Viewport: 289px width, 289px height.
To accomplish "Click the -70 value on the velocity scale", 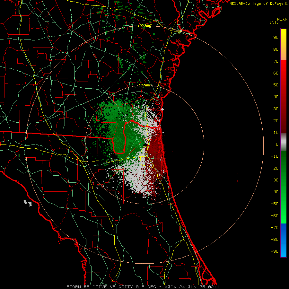I will [x=275, y=228].
